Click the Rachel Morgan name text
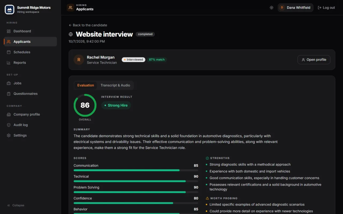 coord(101,57)
